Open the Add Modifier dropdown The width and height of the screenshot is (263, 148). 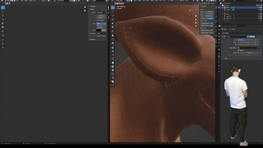click(x=241, y=33)
